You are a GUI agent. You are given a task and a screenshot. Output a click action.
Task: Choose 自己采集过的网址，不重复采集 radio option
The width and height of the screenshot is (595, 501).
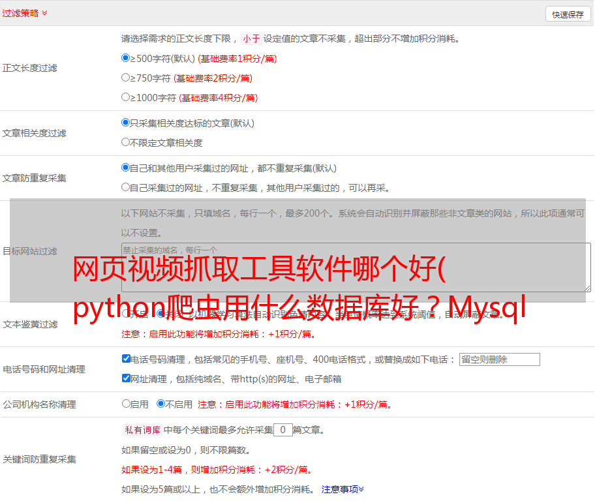click(x=126, y=187)
